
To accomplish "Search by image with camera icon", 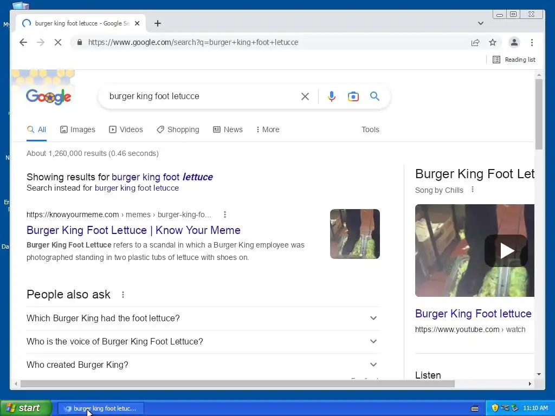I will (353, 96).
